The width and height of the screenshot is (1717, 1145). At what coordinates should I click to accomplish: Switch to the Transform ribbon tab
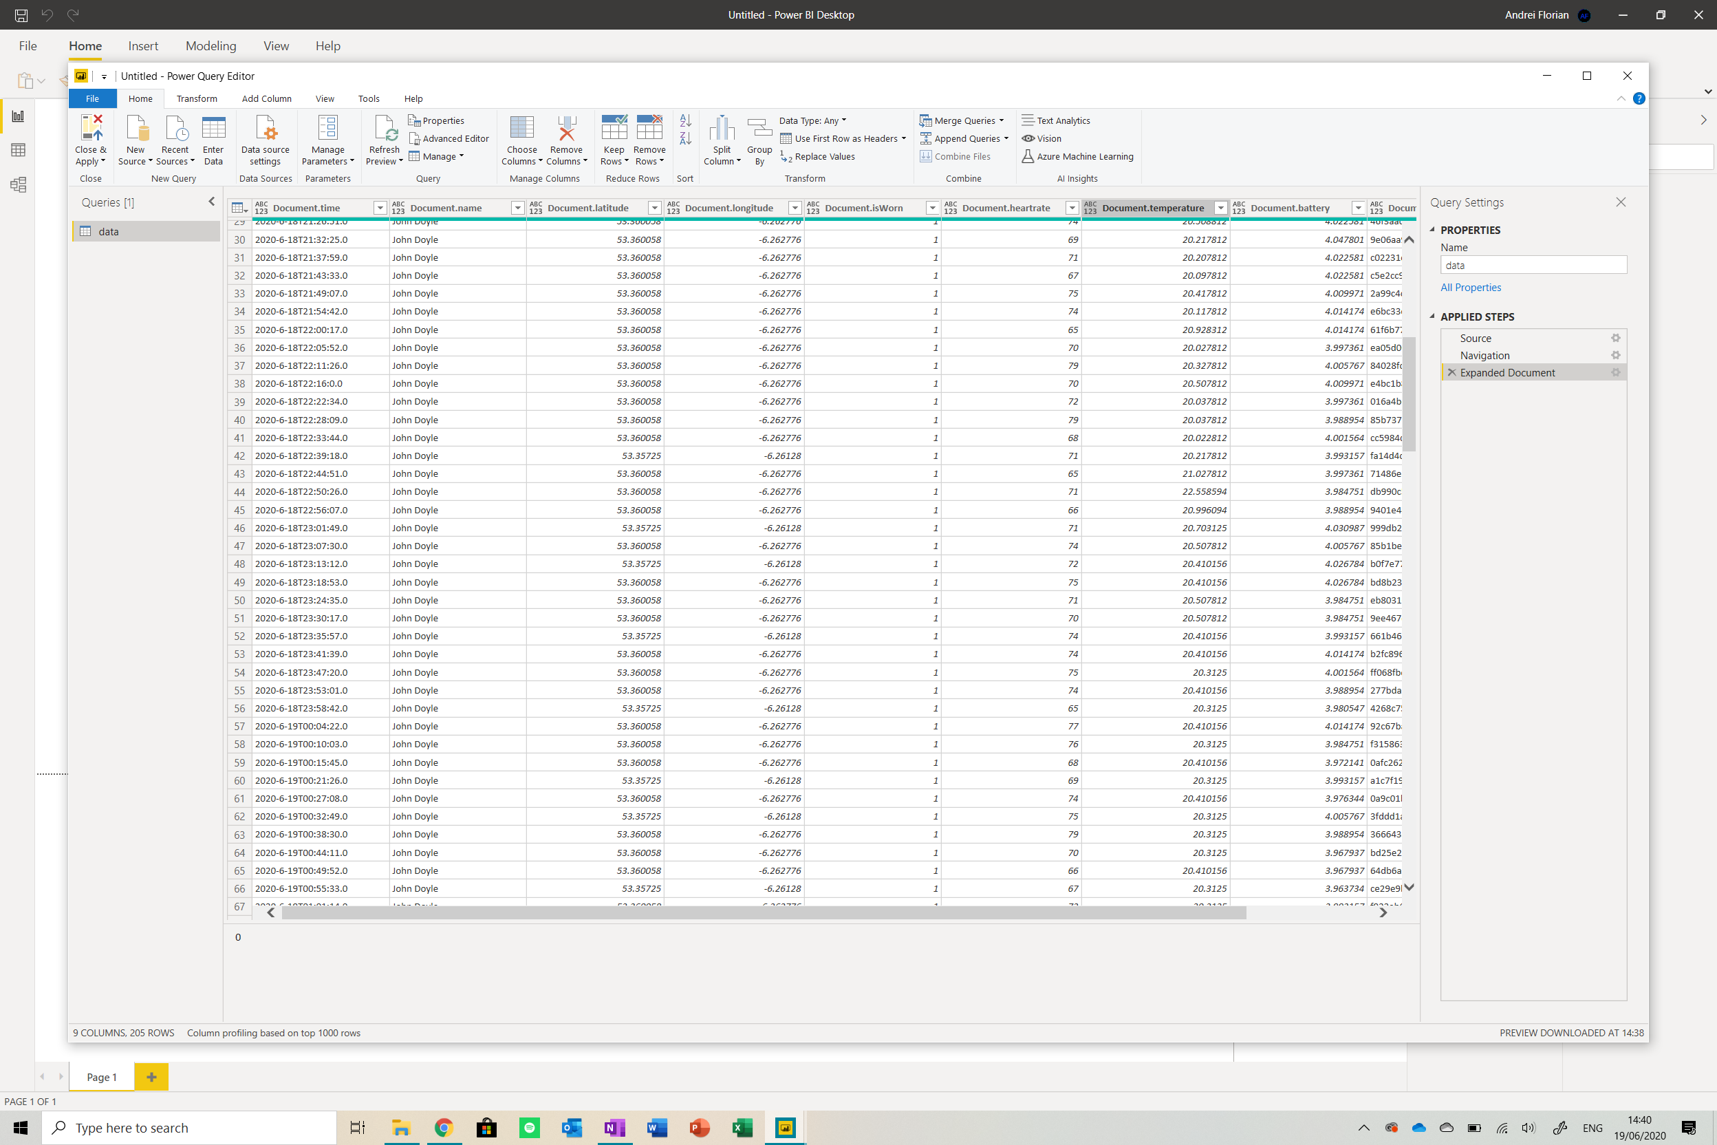(196, 98)
